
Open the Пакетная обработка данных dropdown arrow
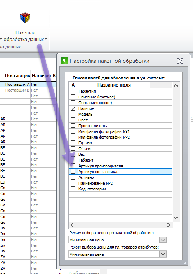[46, 39]
